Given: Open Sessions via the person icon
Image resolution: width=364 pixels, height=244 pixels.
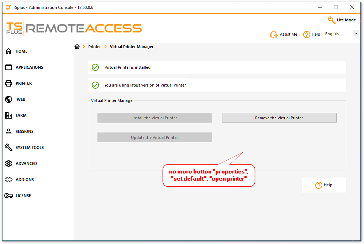Looking at the screenshot, I should (x=9, y=131).
